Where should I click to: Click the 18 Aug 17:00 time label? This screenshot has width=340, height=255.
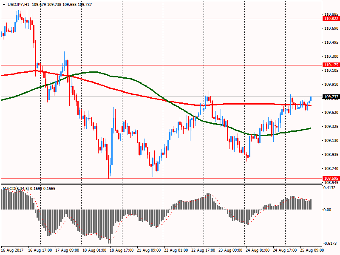(122, 250)
